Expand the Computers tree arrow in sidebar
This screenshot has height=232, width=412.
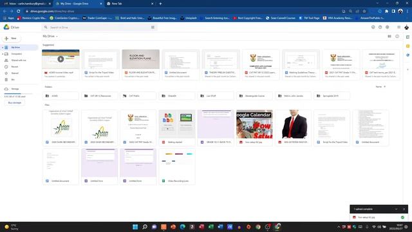(3, 54)
